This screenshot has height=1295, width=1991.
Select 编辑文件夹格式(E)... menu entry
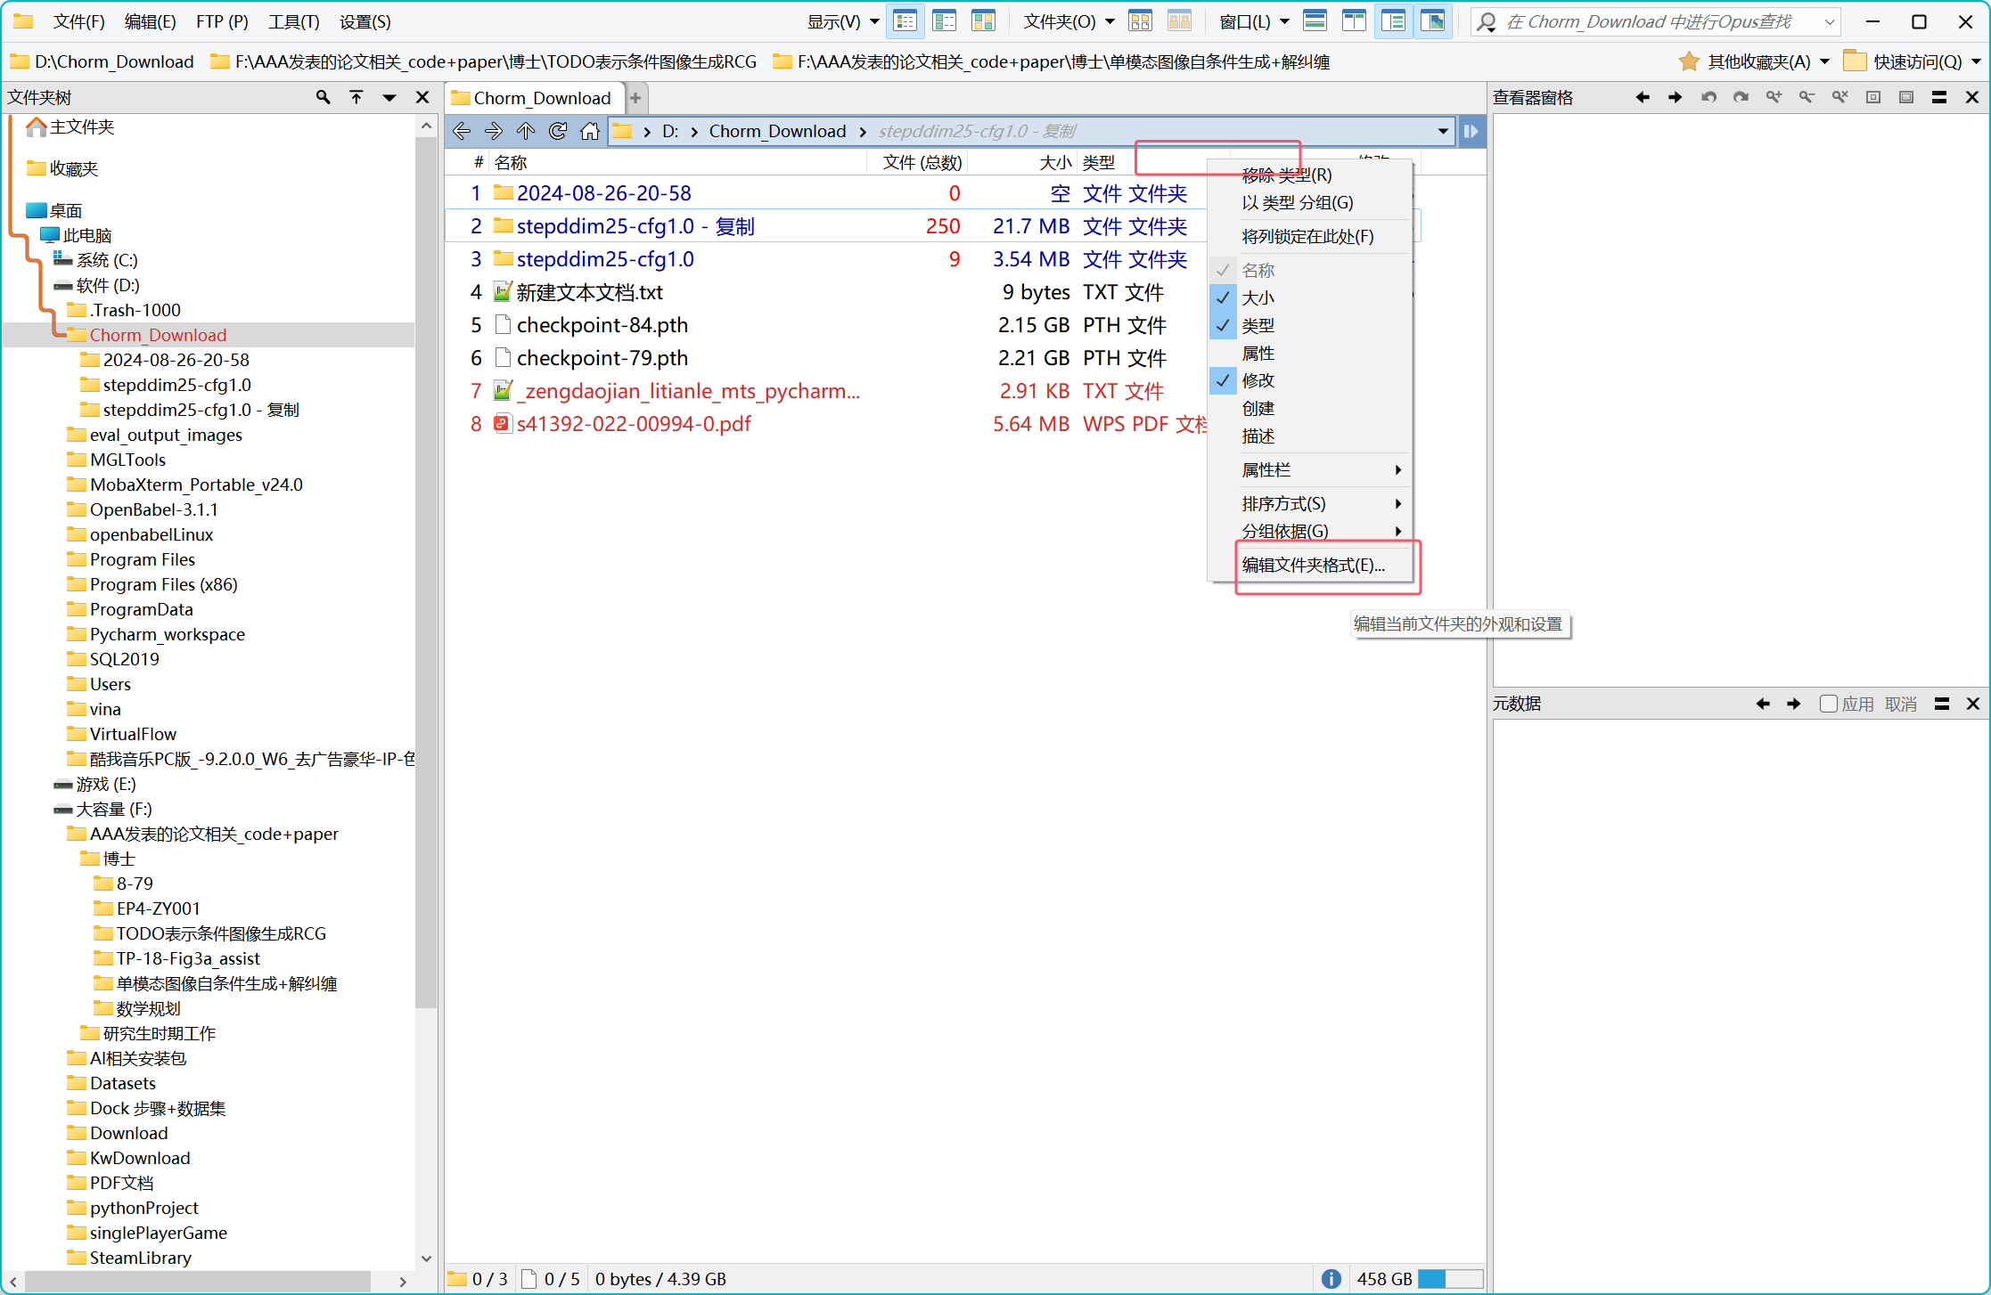pyautogui.click(x=1313, y=565)
